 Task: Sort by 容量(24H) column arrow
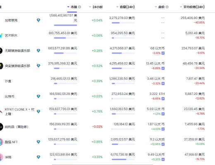[x=117, y=7]
